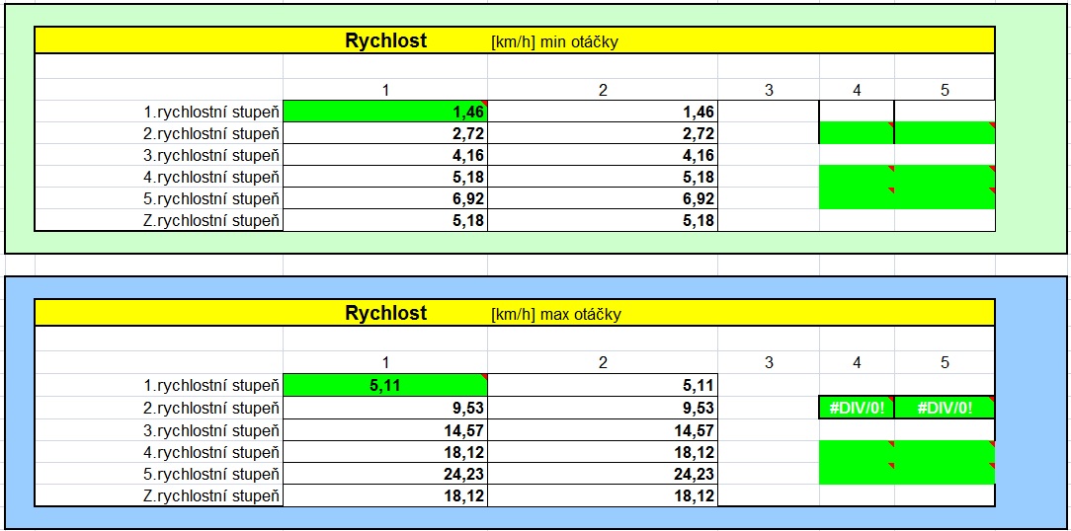Select 1,46 under column 2, min otáčky table
Image resolution: width=1071 pixels, height=531 pixels.
603,112
